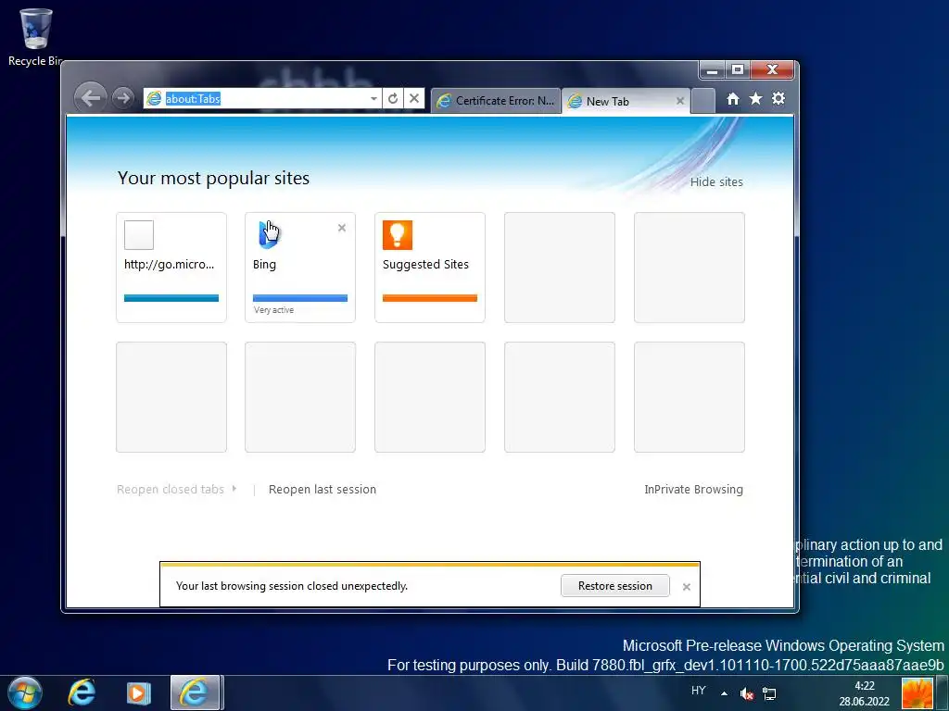Open the http://go.micro... site tile
949x711 pixels.
[171, 268]
